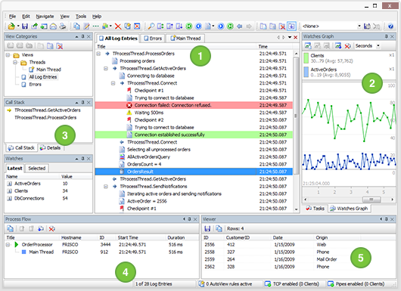This screenshot has width=401, height=291.
Task: Select the Connection failed log entry
Action: (194, 105)
